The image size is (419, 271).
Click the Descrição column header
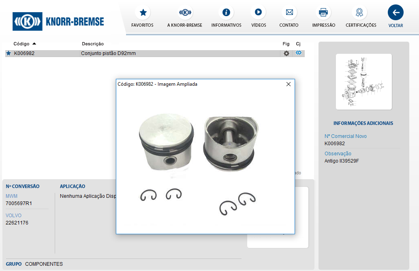(93, 44)
